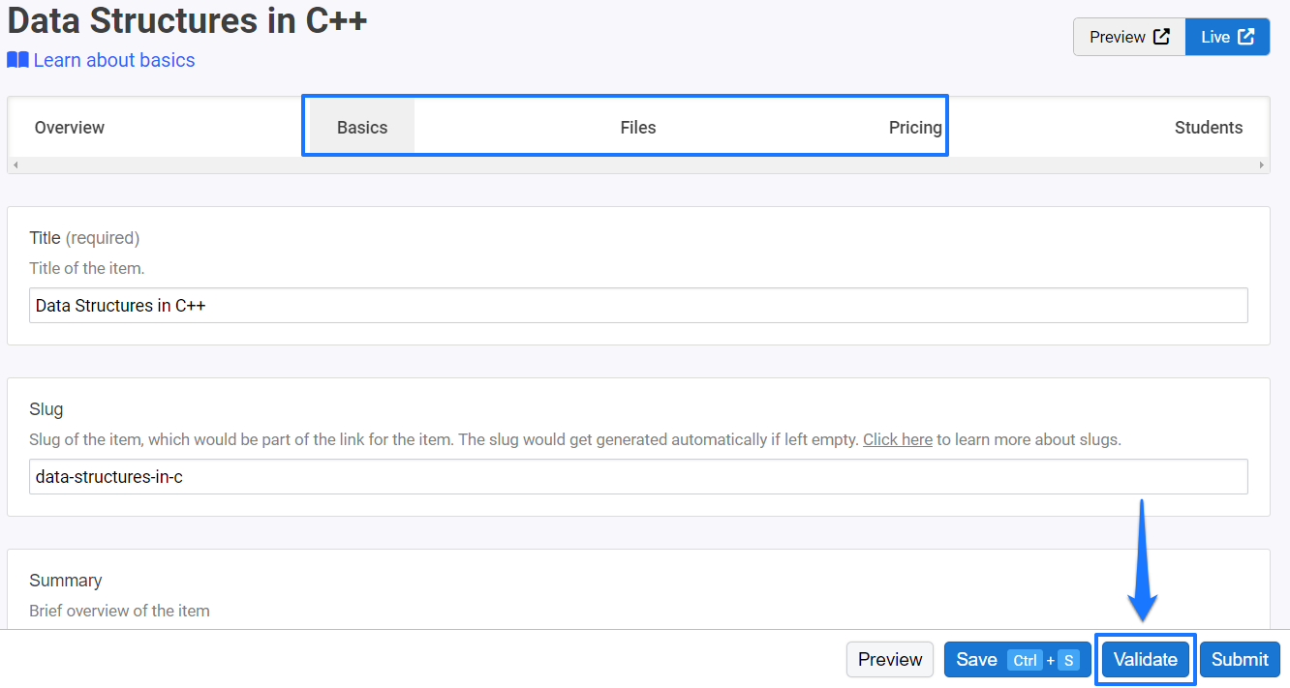
Task: Click the external-link icon on the top Preview button
Action: click(x=1162, y=37)
